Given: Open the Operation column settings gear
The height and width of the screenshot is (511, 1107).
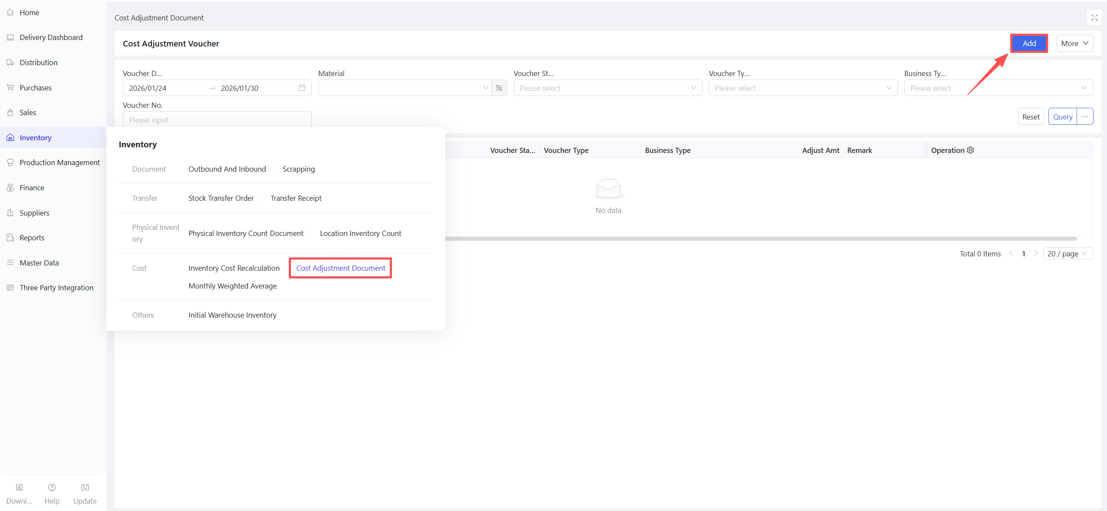Looking at the screenshot, I should click(x=970, y=150).
